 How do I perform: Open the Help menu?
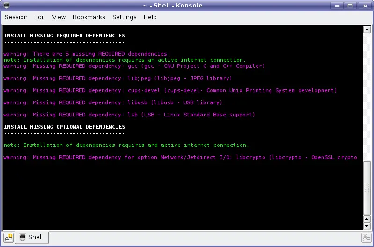(x=150, y=17)
